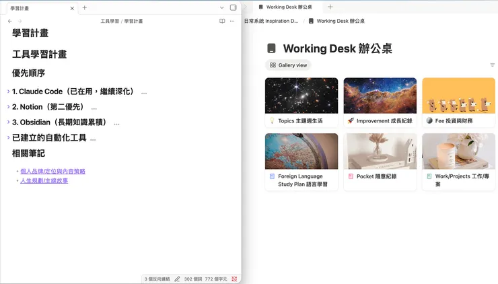Toggle the right sidebar in Obsidian
This screenshot has width=498, height=284.
click(233, 7)
